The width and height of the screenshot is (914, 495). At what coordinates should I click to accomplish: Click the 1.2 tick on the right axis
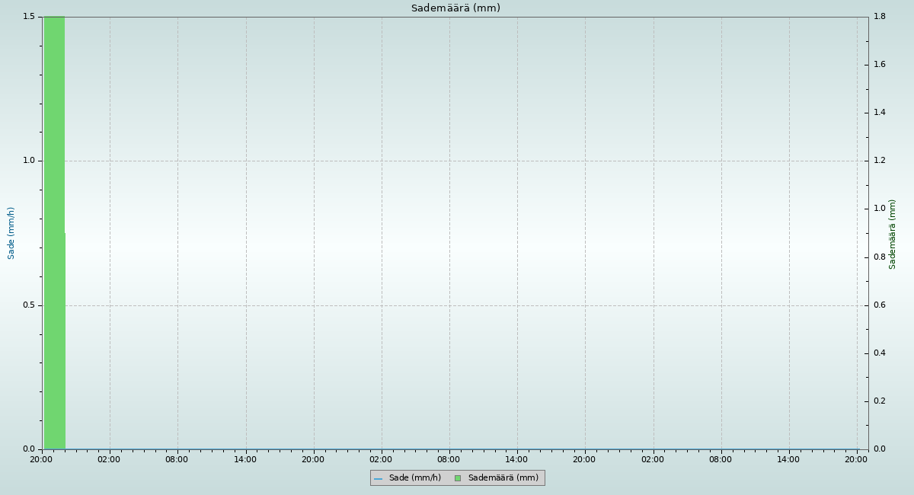[x=879, y=161]
